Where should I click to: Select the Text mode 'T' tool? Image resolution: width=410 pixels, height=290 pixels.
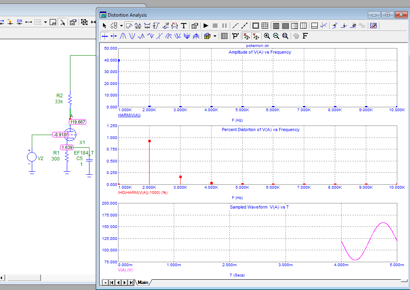[184, 26]
